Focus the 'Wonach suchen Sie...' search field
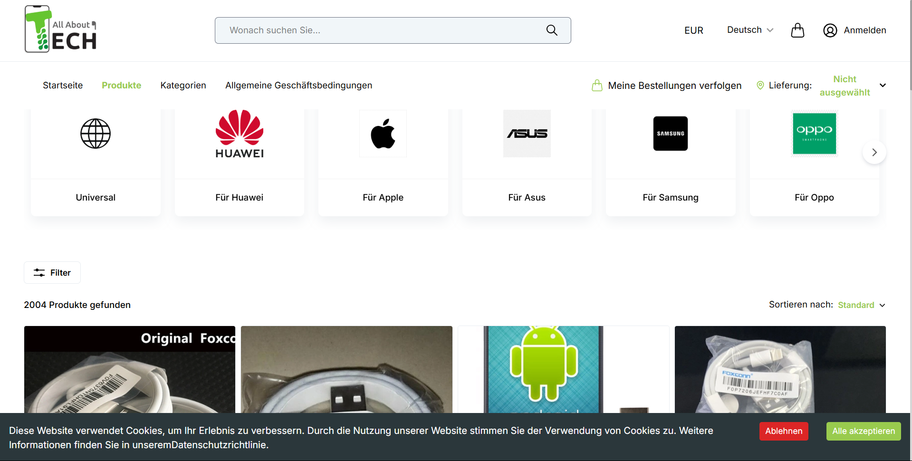Screen dimensions: 912x461 click(393, 30)
